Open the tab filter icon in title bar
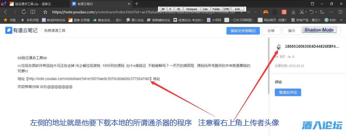The image size is (346, 136). tap(312, 4)
